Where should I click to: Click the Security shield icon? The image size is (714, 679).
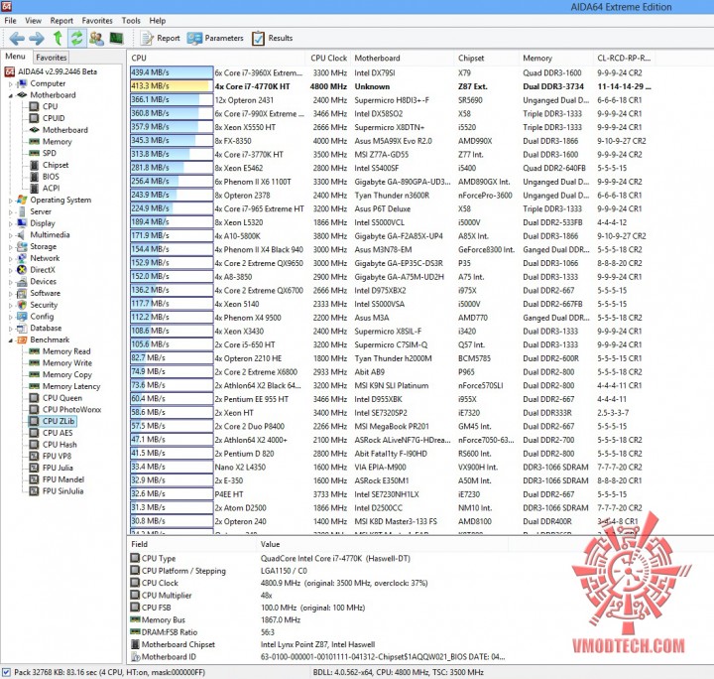22,305
